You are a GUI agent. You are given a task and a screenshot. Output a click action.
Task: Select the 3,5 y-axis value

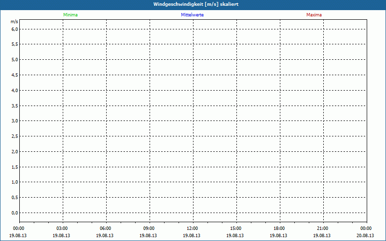pos(15,106)
